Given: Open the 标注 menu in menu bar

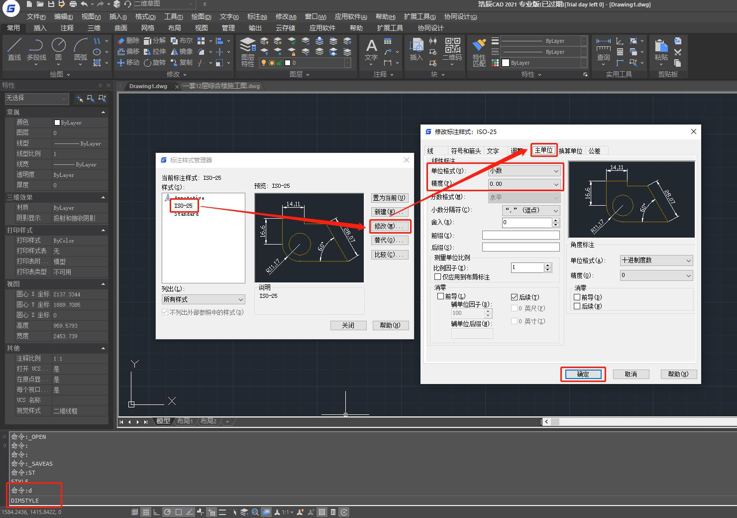Looking at the screenshot, I should coord(257,17).
